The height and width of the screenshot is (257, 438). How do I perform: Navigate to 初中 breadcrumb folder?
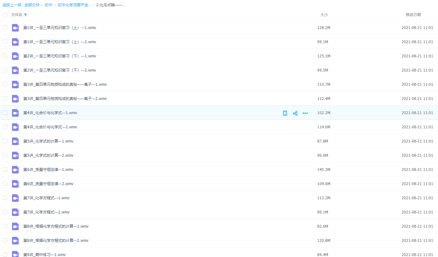[49, 5]
